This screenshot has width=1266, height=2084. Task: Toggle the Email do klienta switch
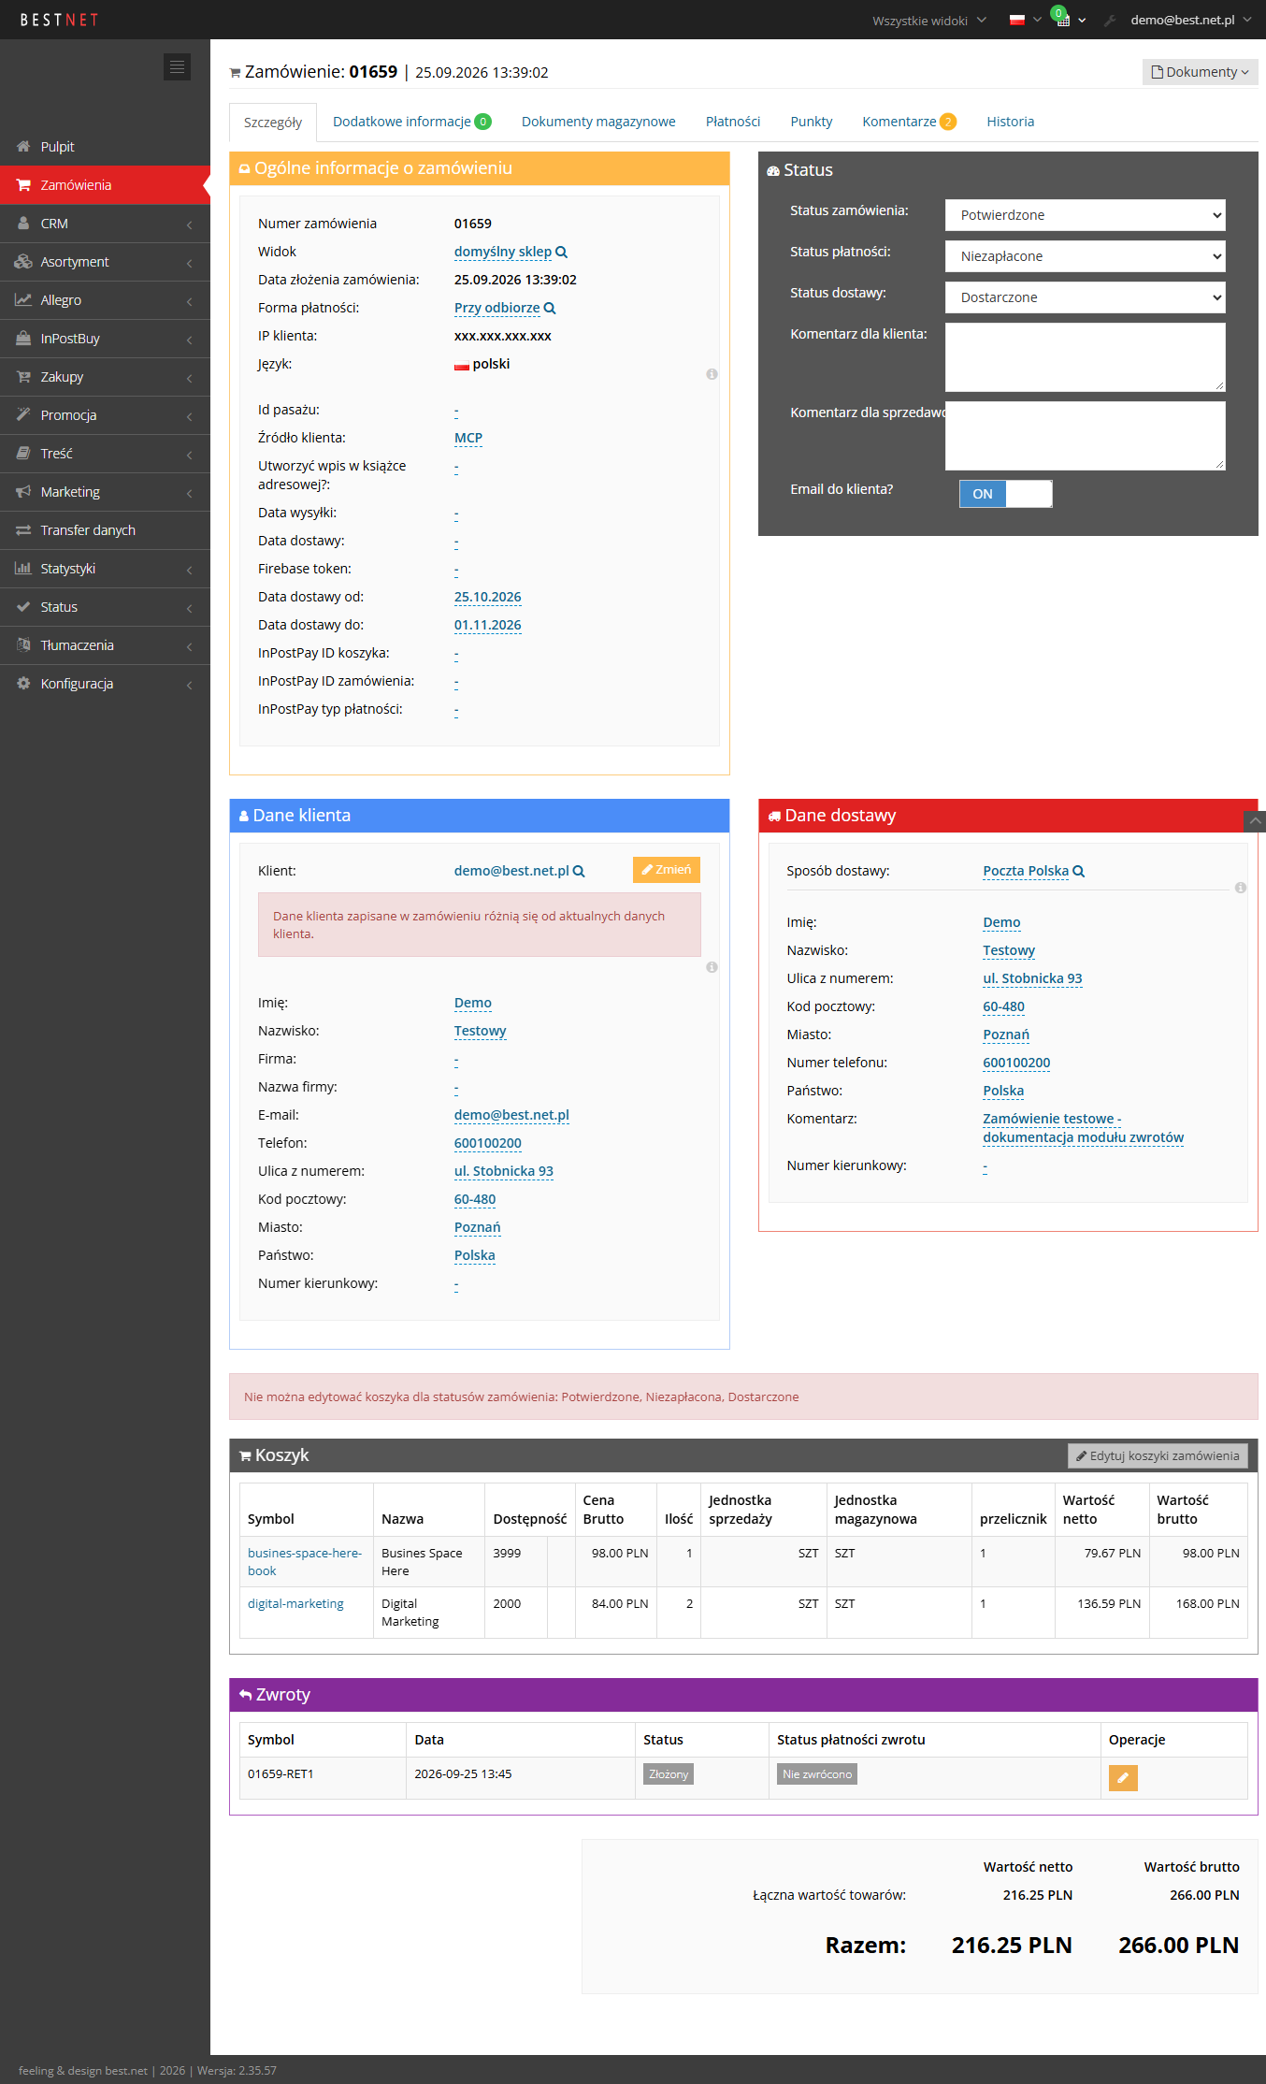[x=1006, y=494]
